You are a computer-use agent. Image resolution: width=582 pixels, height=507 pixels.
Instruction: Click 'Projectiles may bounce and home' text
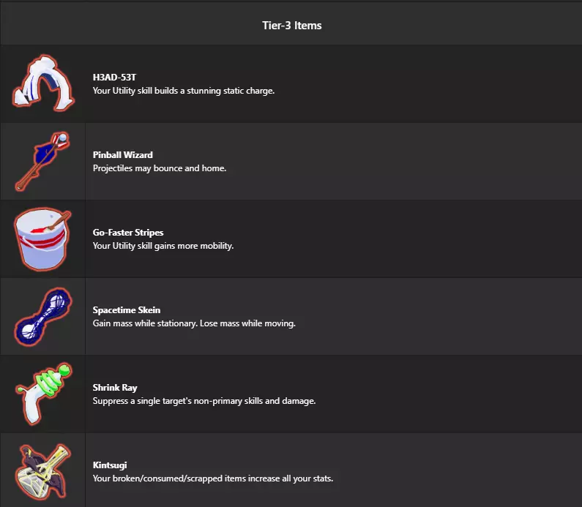(x=160, y=168)
